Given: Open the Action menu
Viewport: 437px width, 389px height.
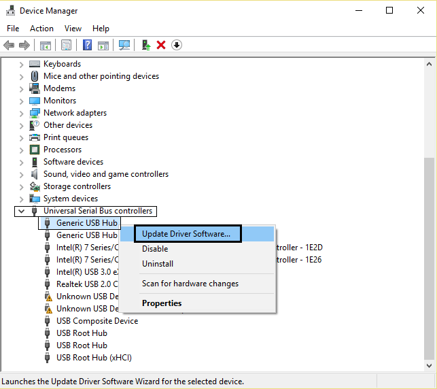Looking at the screenshot, I should 41,29.
